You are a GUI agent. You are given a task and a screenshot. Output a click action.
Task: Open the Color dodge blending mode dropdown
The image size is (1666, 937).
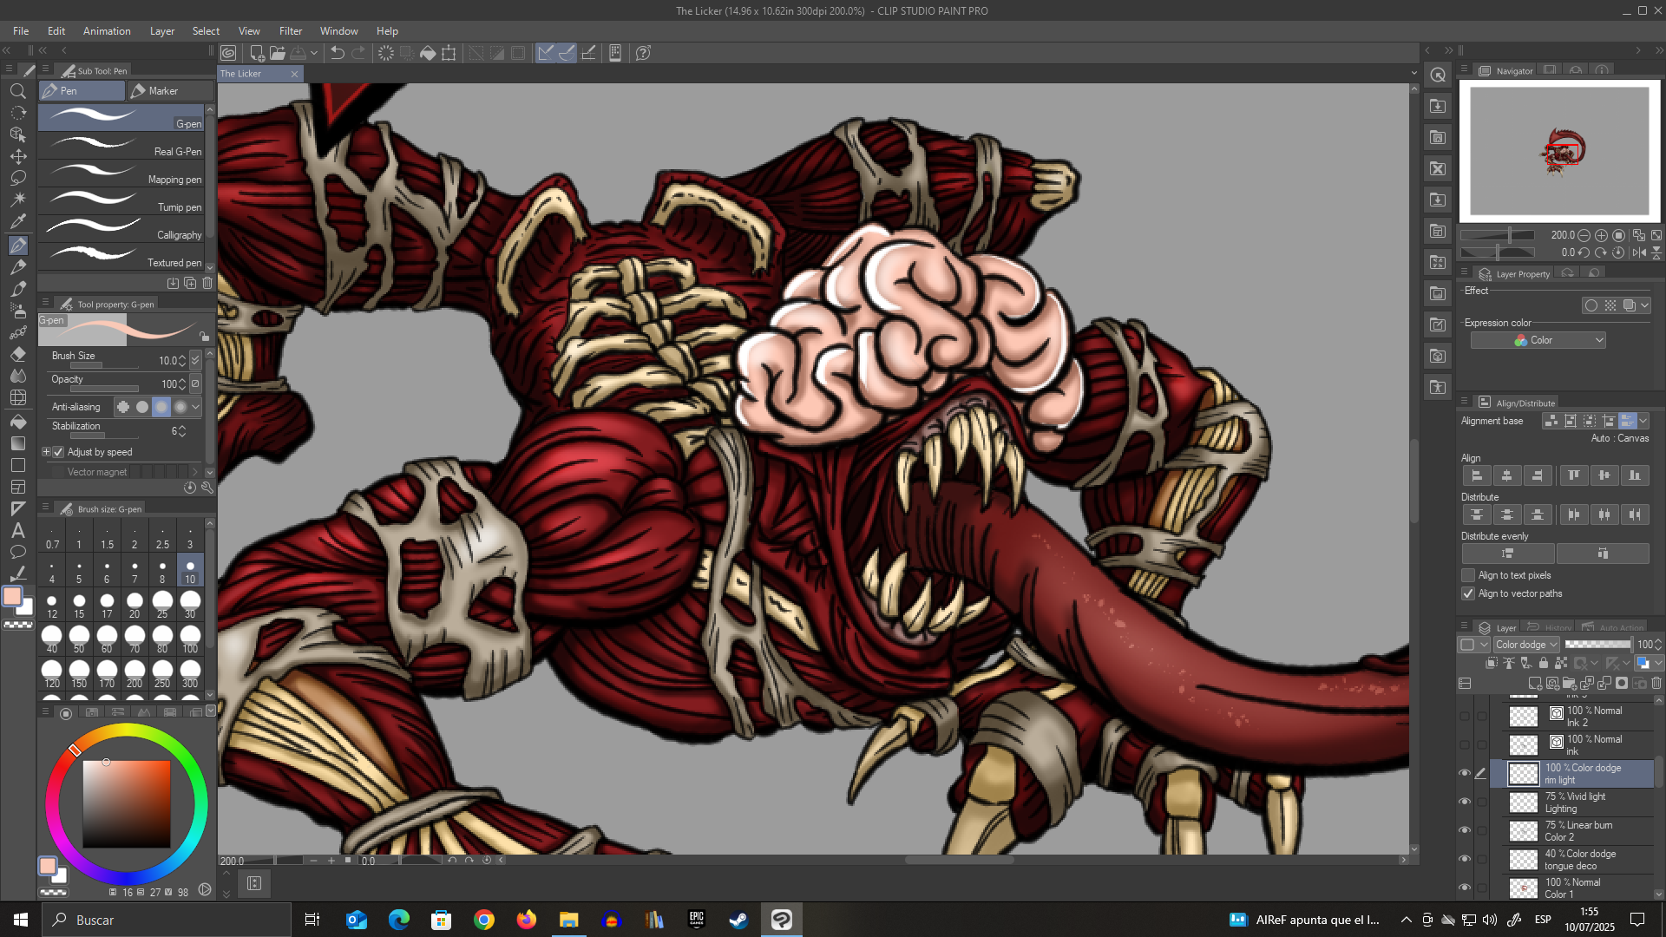1526,645
